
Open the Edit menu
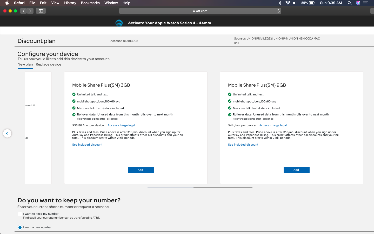(x=43, y=3)
